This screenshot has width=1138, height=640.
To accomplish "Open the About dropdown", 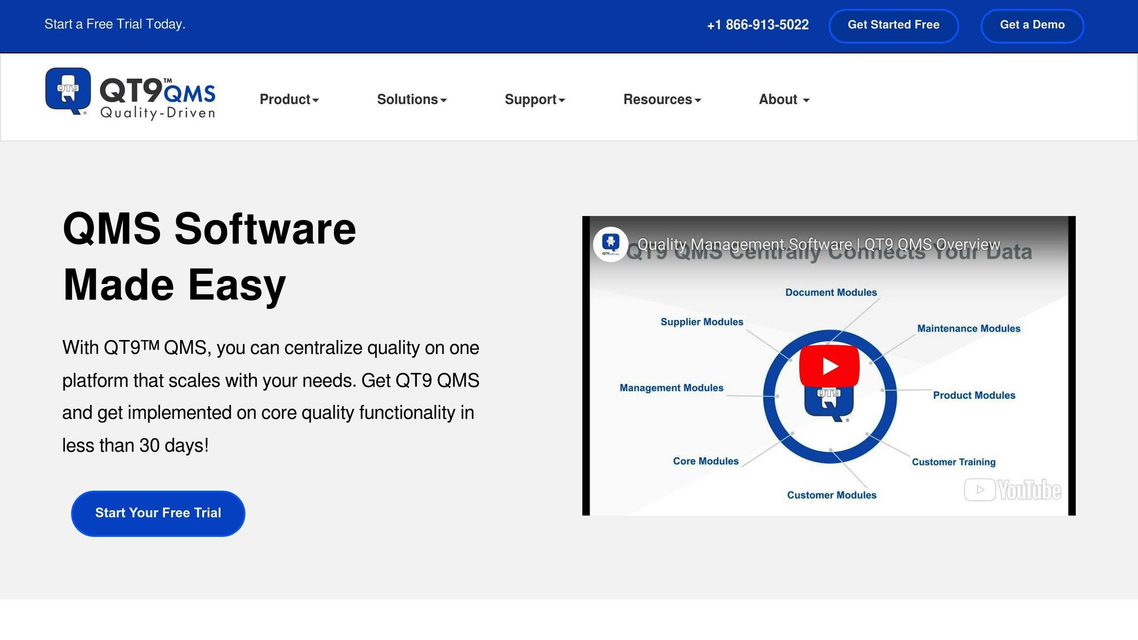I will pyautogui.click(x=783, y=99).
